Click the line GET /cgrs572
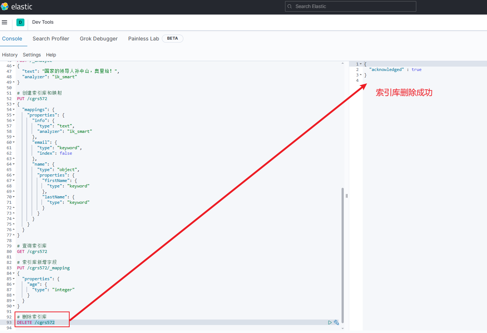Image resolution: width=487 pixels, height=333 pixels. (32, 251)
